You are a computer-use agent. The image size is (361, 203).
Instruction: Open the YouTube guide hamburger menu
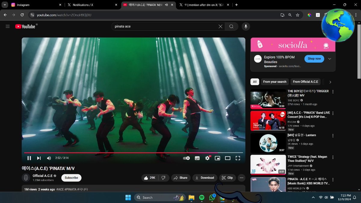tap(8, 26)
